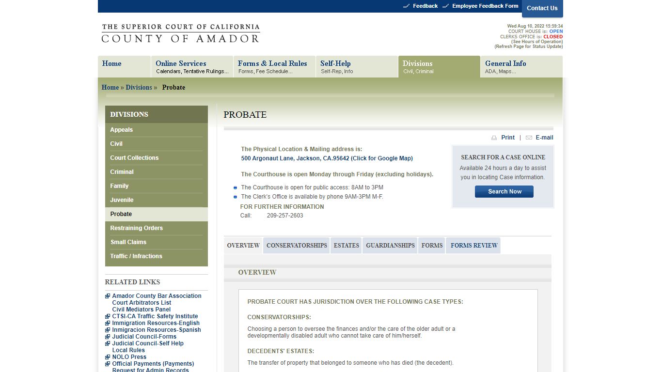Open NOLO Press link
The height and width of the screenshot is (372, 662).
click(x=129, y=357)
